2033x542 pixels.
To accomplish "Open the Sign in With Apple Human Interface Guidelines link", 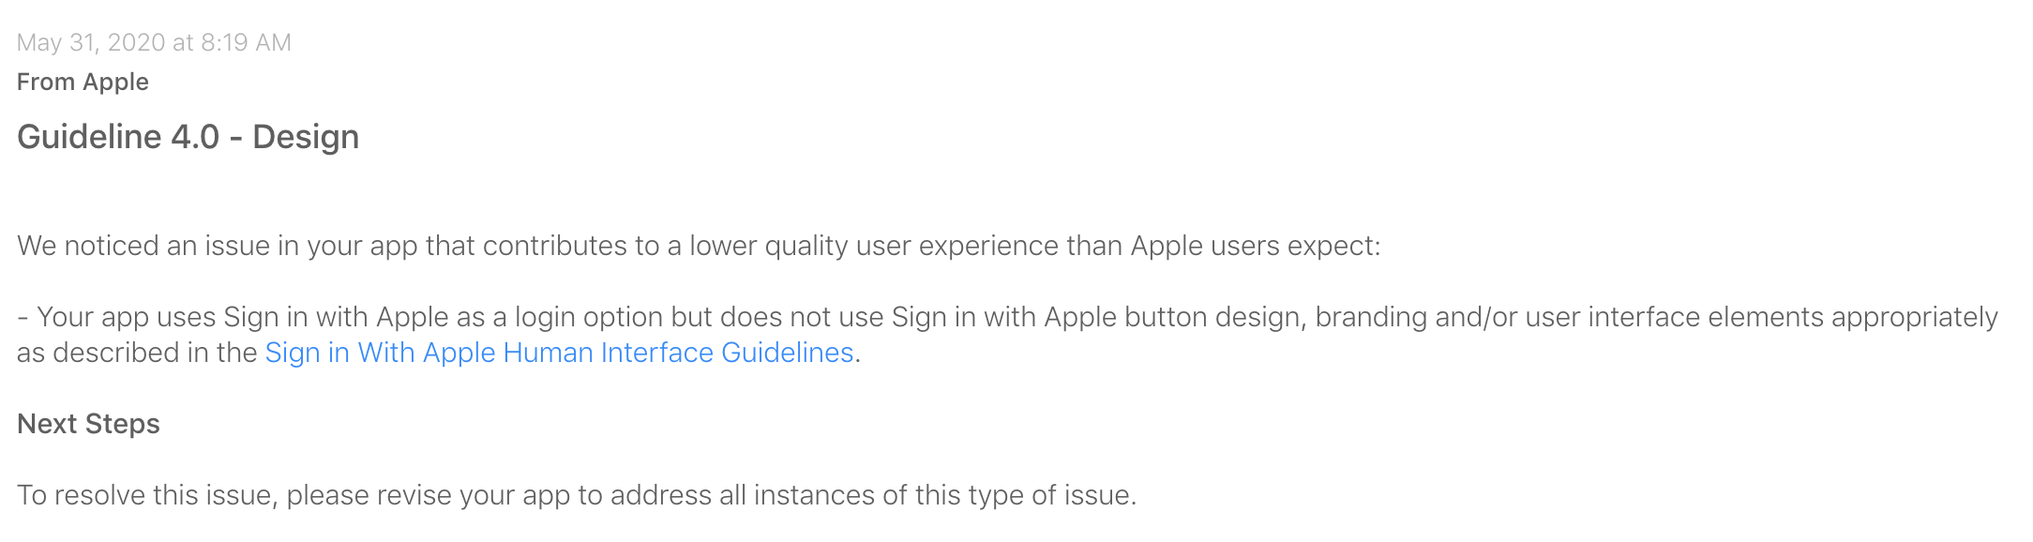I will (559, 353).
